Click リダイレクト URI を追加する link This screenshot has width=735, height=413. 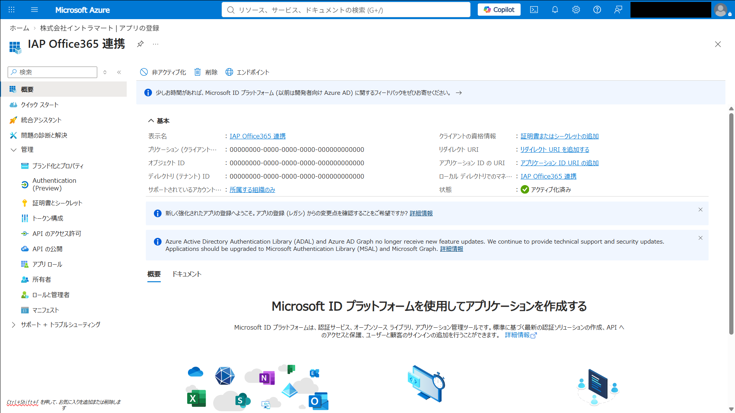pyautogui.click(x=555, y=150)
